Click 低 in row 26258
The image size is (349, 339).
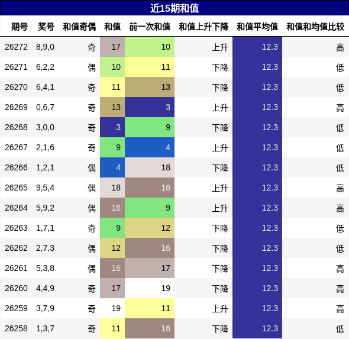(x=340, y=328)
